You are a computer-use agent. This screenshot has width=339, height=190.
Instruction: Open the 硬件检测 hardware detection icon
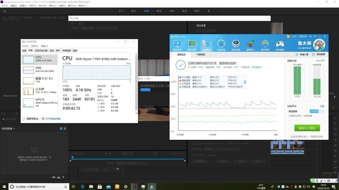click(x=192, y=45)
